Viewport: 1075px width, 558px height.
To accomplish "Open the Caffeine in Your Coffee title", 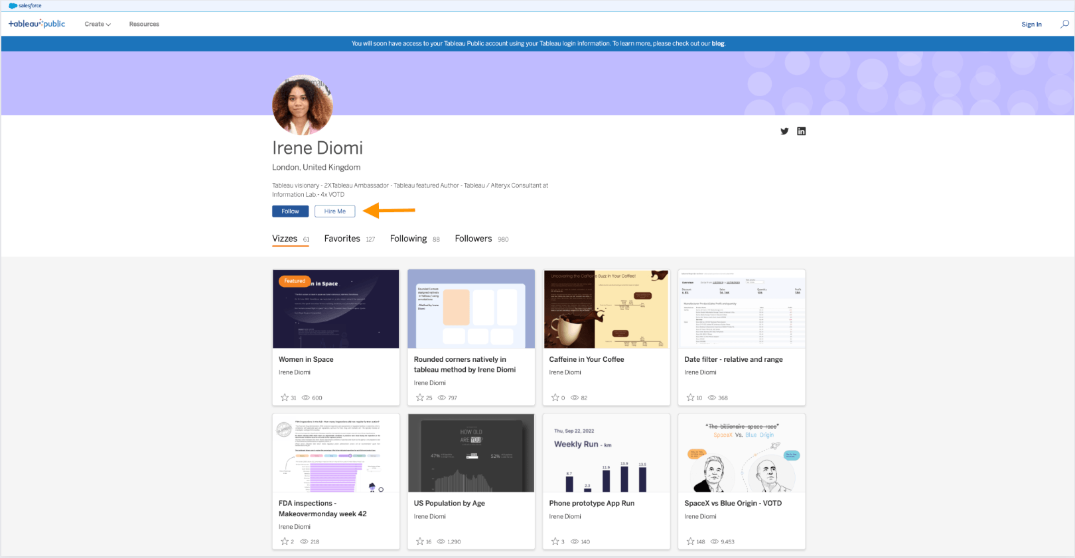I will tap(587, 359).
